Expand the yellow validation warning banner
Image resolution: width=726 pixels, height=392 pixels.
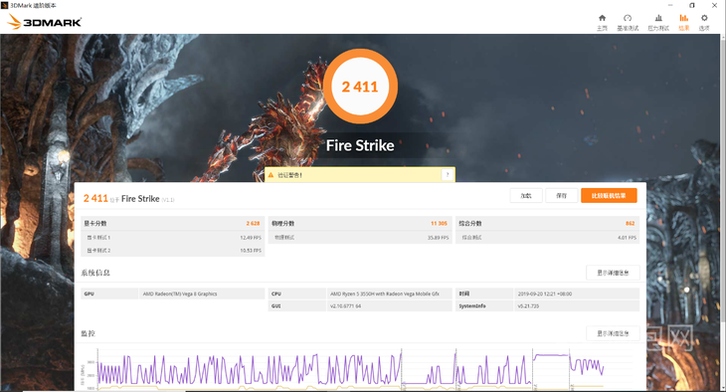coord(360,175)
